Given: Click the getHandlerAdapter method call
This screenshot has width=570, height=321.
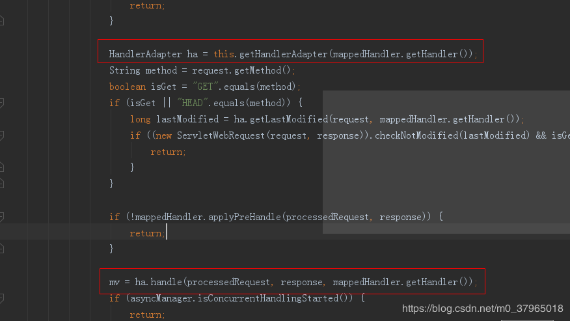Looking at the screenshot, I should click(x=280, y=54).
